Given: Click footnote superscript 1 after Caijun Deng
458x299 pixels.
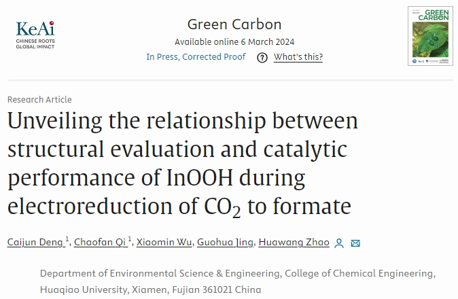Looking at the screenshot, I should click(67, 239).
